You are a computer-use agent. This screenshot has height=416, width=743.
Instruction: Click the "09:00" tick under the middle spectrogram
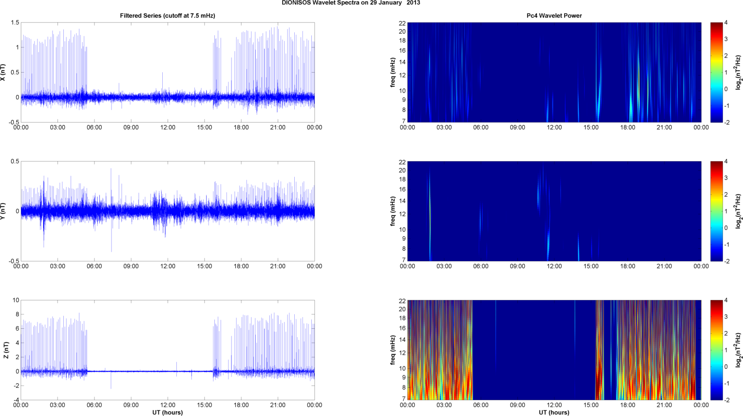(x=517, y=266)
